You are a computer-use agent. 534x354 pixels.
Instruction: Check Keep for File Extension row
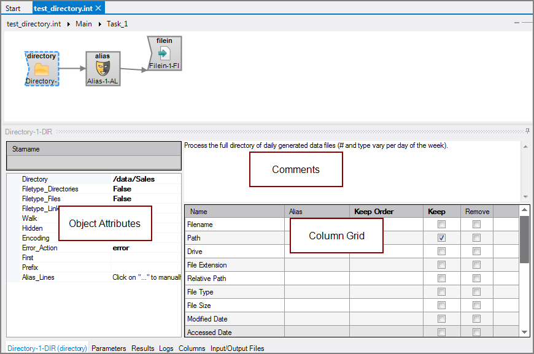coord(441,265)
